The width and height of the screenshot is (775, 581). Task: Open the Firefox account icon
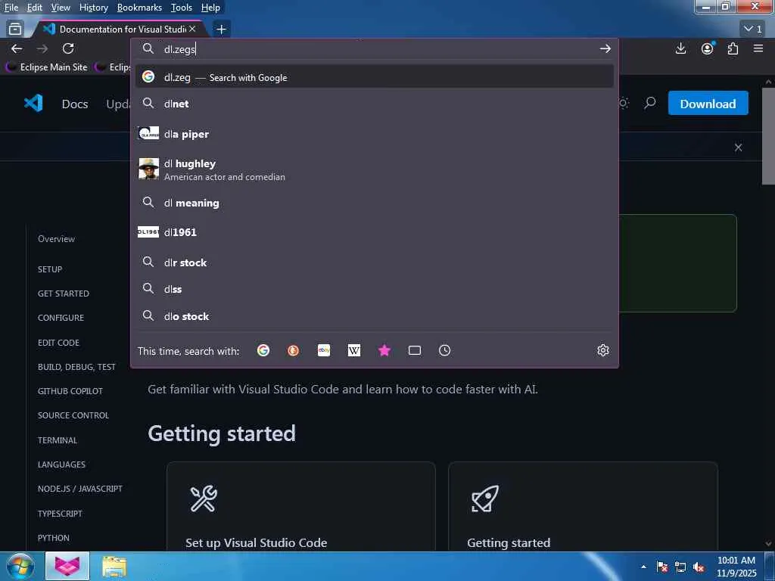pyautogui.click(x=708, y=48)
